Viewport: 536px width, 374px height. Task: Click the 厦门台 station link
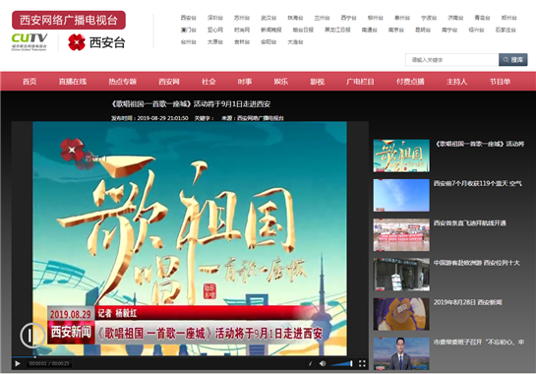[x=189, y=31]
